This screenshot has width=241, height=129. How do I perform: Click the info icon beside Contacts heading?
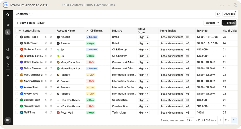(31, 14)
